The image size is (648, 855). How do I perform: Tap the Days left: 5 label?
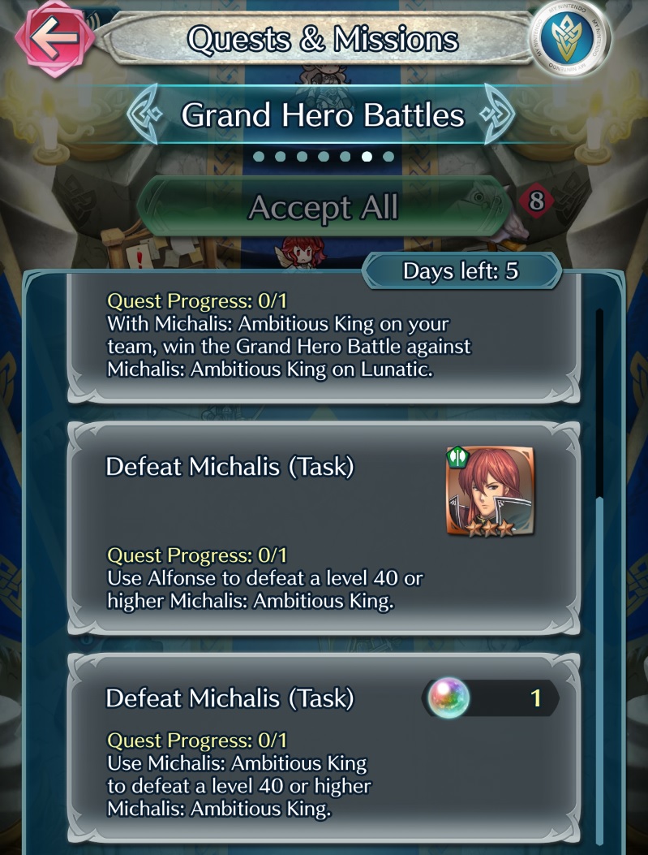tap(461, 271)
